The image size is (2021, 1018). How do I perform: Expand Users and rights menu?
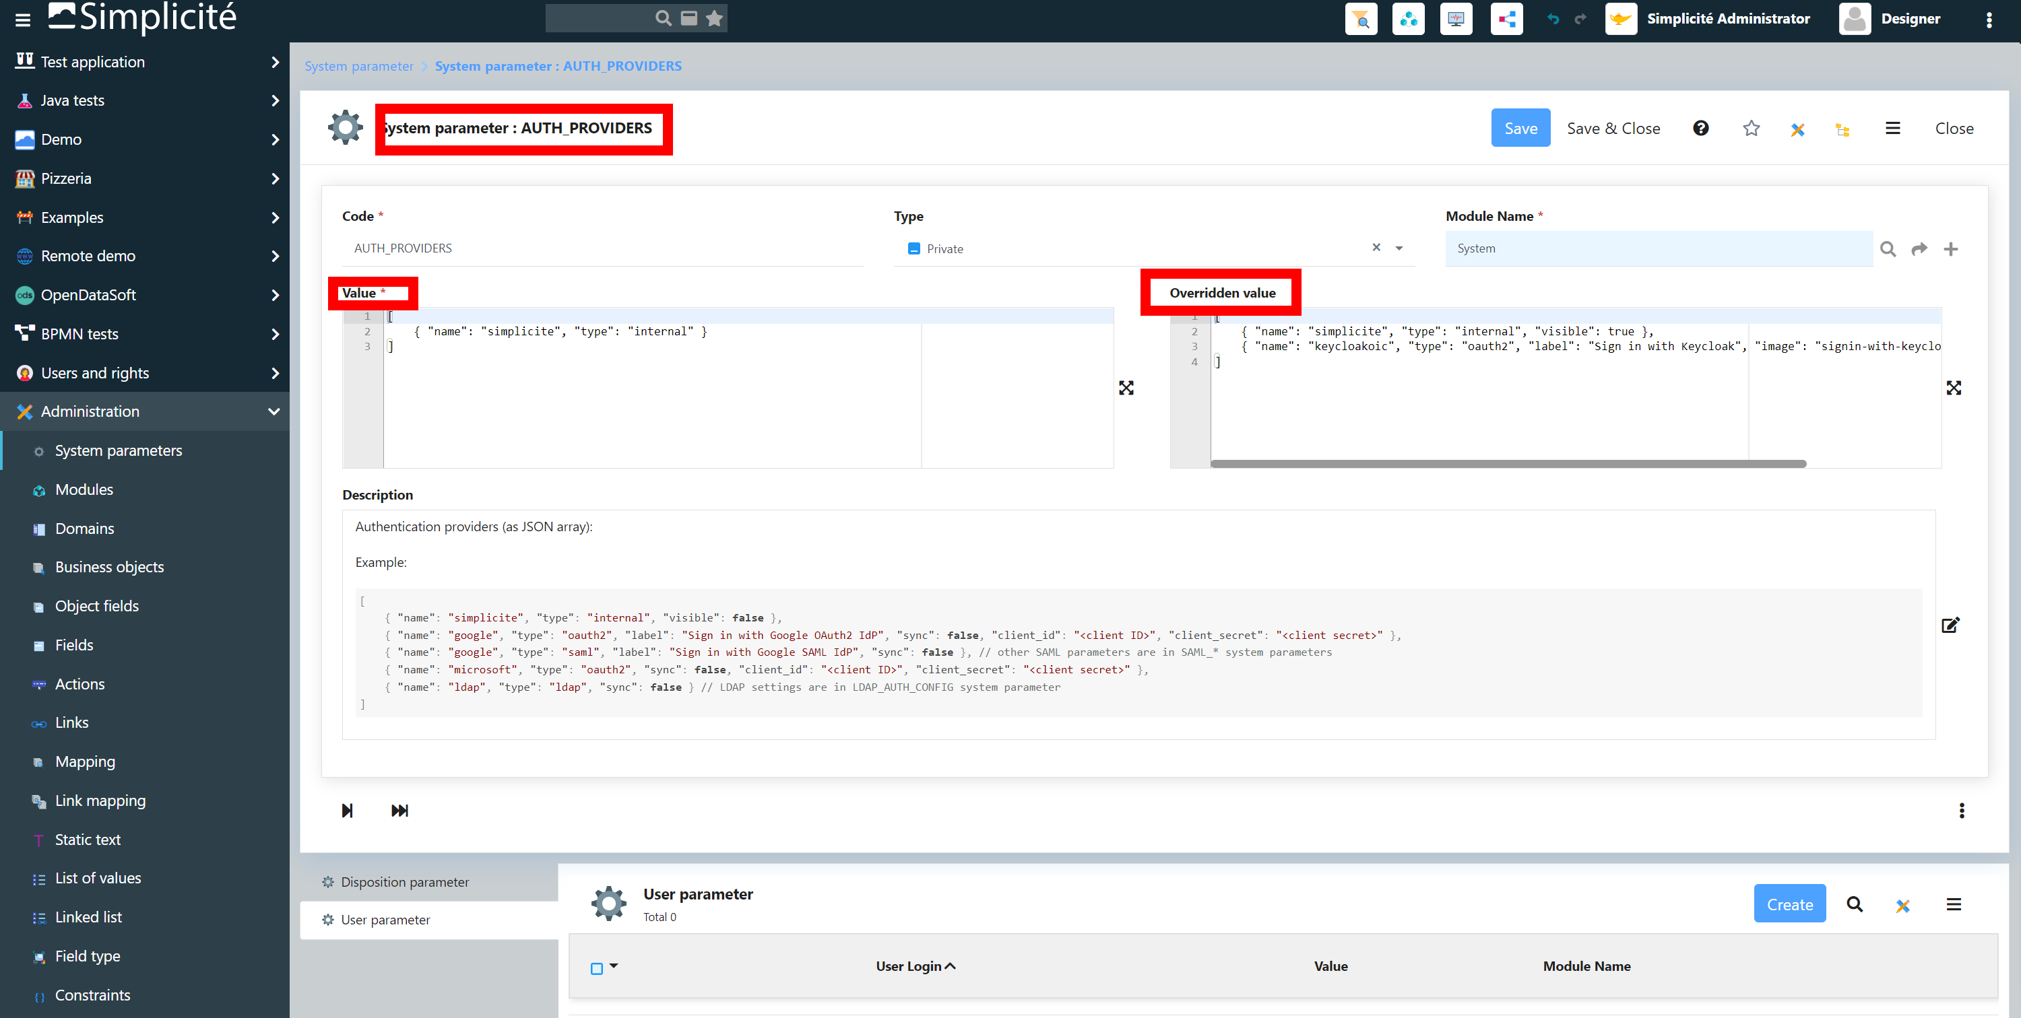[x=144, y=373]
